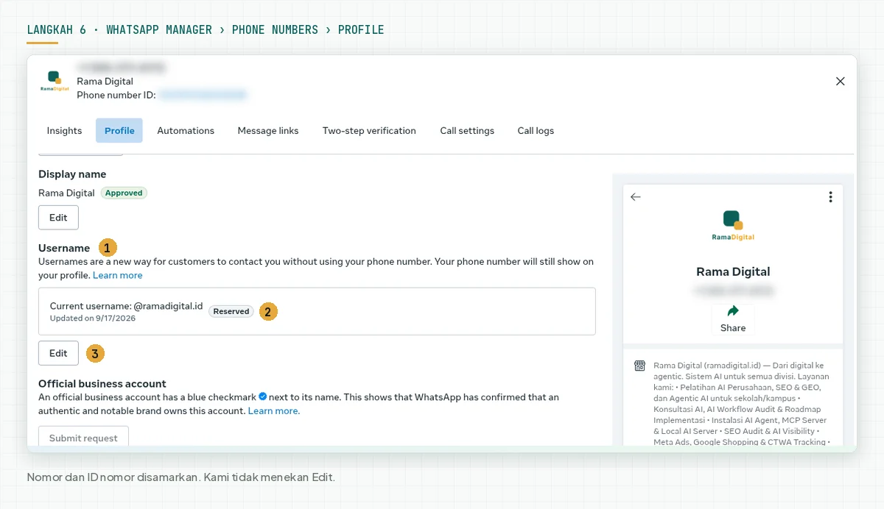This screenshot has width=884, height=509.
Task: View the Call logs tab
Action: tap(536, 131)
